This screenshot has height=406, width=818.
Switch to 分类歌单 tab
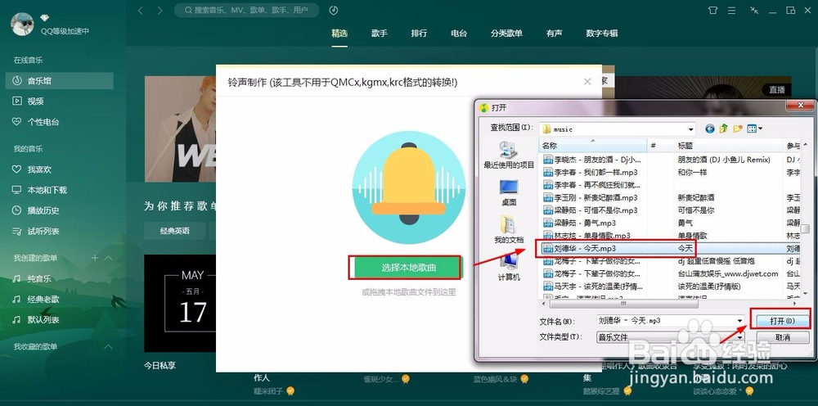pos(506,33)
